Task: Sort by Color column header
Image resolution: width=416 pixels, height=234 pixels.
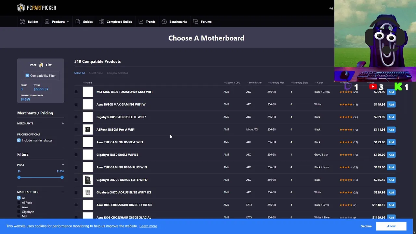Action: tap(319, 83)
